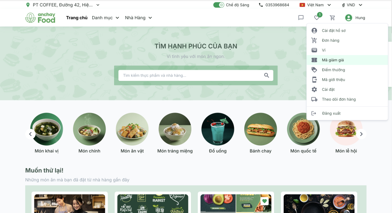Screen dimensions: 392x213
Task: Toggle favorite heart on avocado card
Action: pos(265,201)
